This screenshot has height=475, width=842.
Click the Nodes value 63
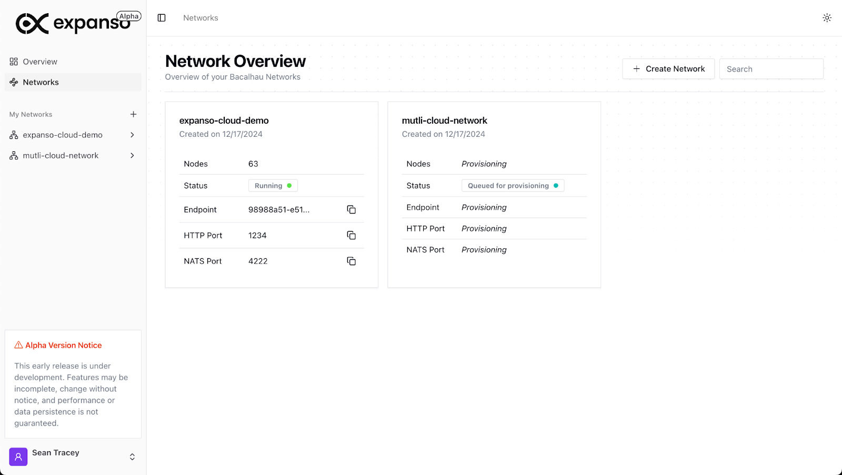(x=253, y=164)
